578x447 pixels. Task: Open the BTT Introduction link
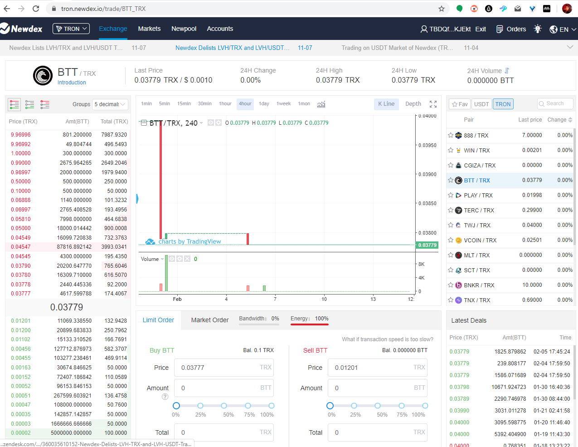pos(72,83)
